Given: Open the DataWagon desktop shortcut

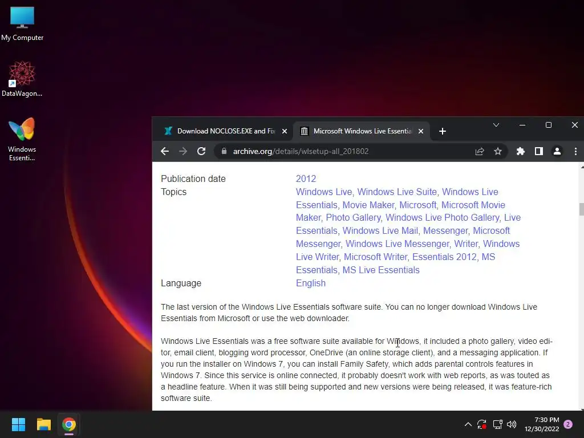Looking at the screenshot, I should (x=22, y=79).
